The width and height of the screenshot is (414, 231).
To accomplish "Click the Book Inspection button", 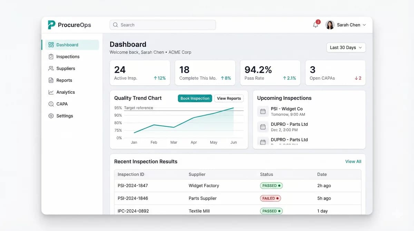I will click(195, 98).
